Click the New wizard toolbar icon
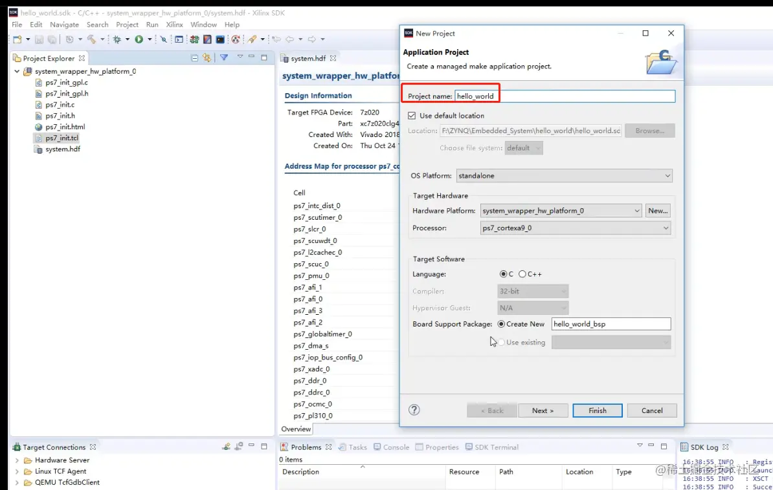This screenshot has width=773, height=490. (x=17, y=39)
